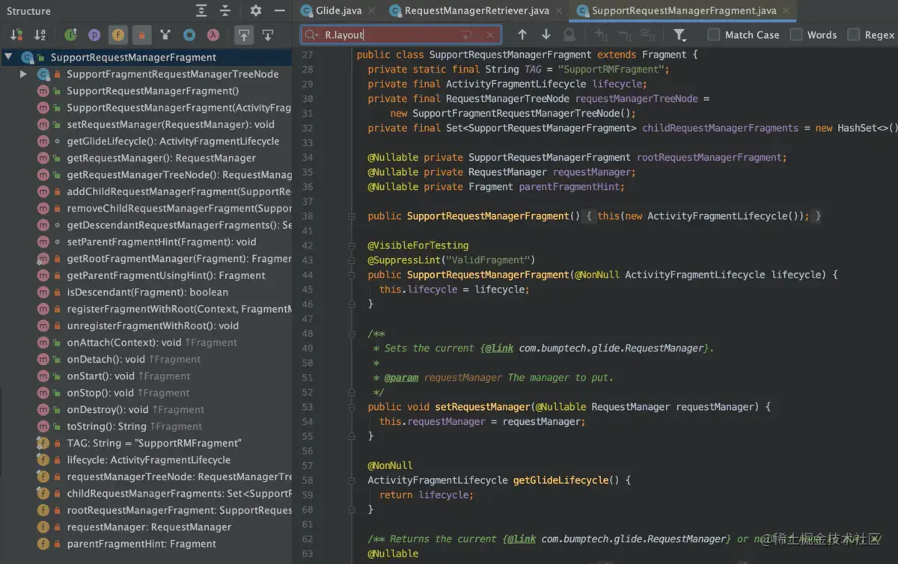Click Expand All icon in Structure header
This screenshot has height=564, width=898.
[201, 11]
